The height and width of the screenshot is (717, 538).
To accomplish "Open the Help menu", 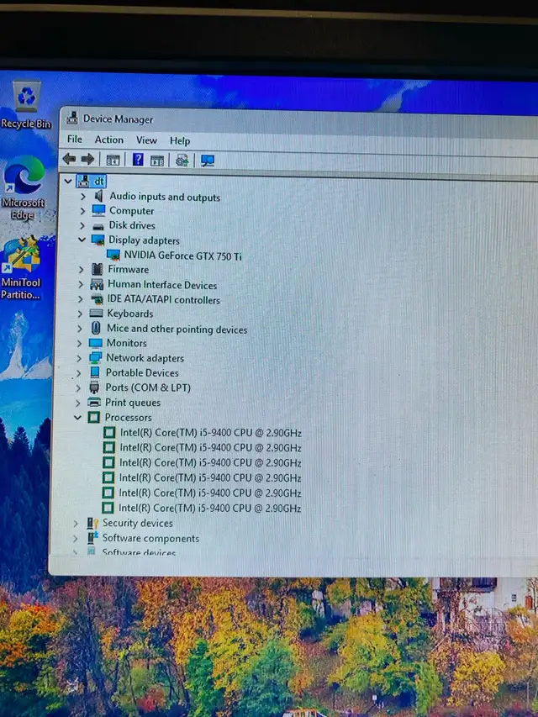I will (180, 141).
